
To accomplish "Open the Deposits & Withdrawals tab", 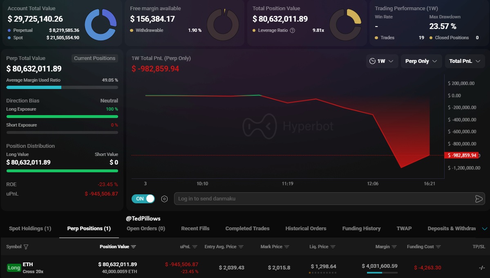I will pos(452,228).
